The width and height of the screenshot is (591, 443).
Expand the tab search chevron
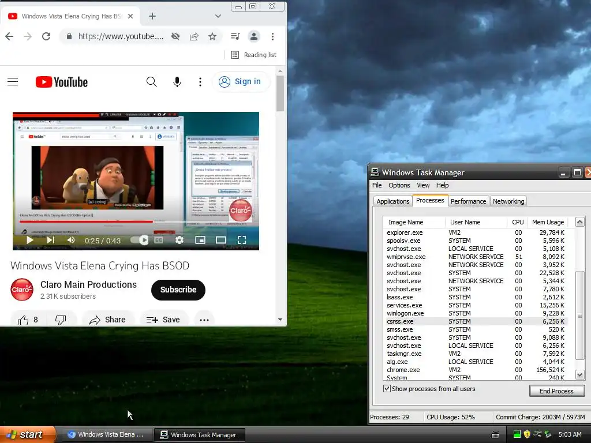tap(218, 16)
